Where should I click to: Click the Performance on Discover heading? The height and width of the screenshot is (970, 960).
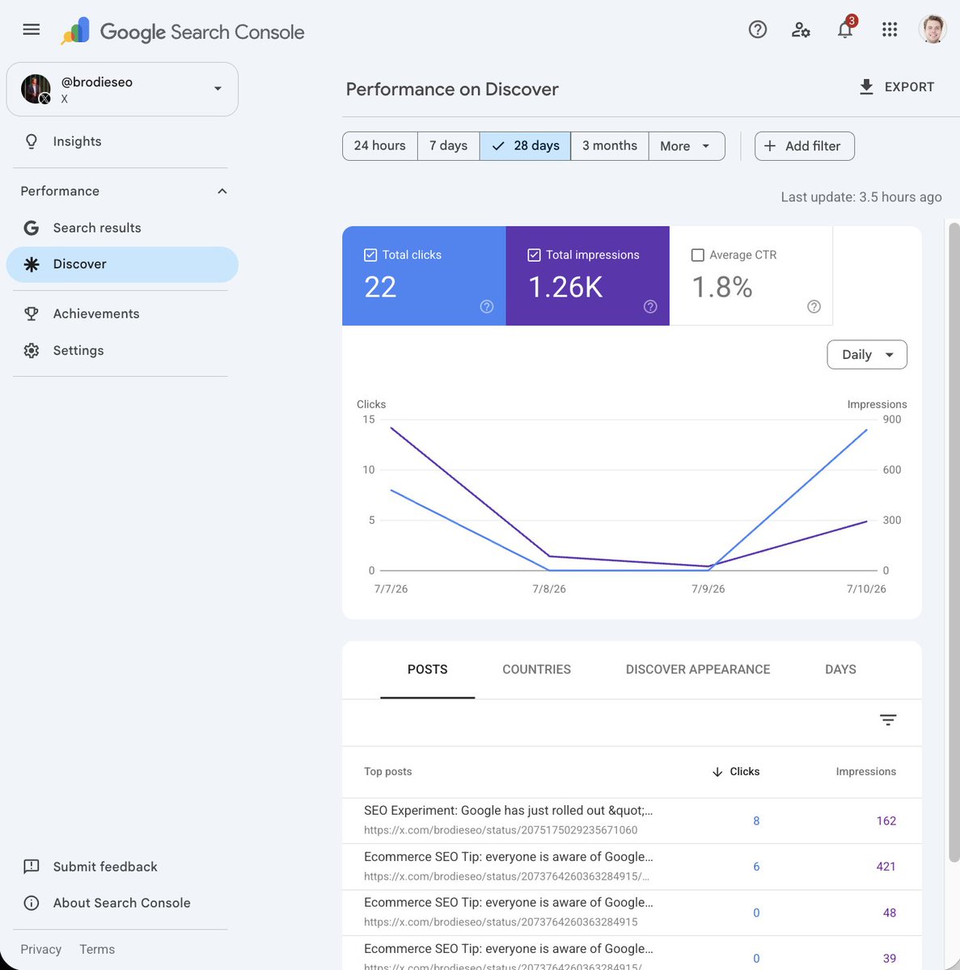452,90
